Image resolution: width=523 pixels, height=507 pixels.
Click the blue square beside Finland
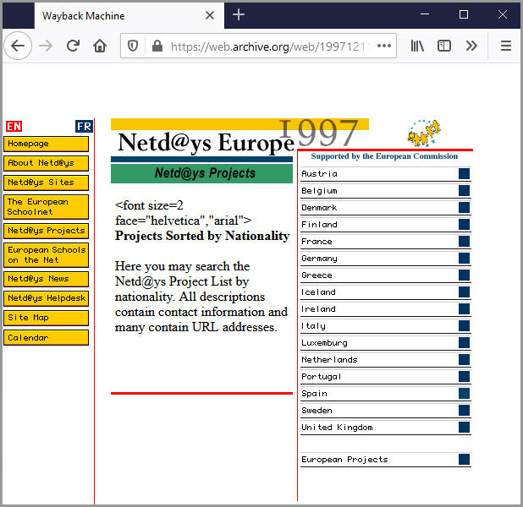tap(464, 224)
